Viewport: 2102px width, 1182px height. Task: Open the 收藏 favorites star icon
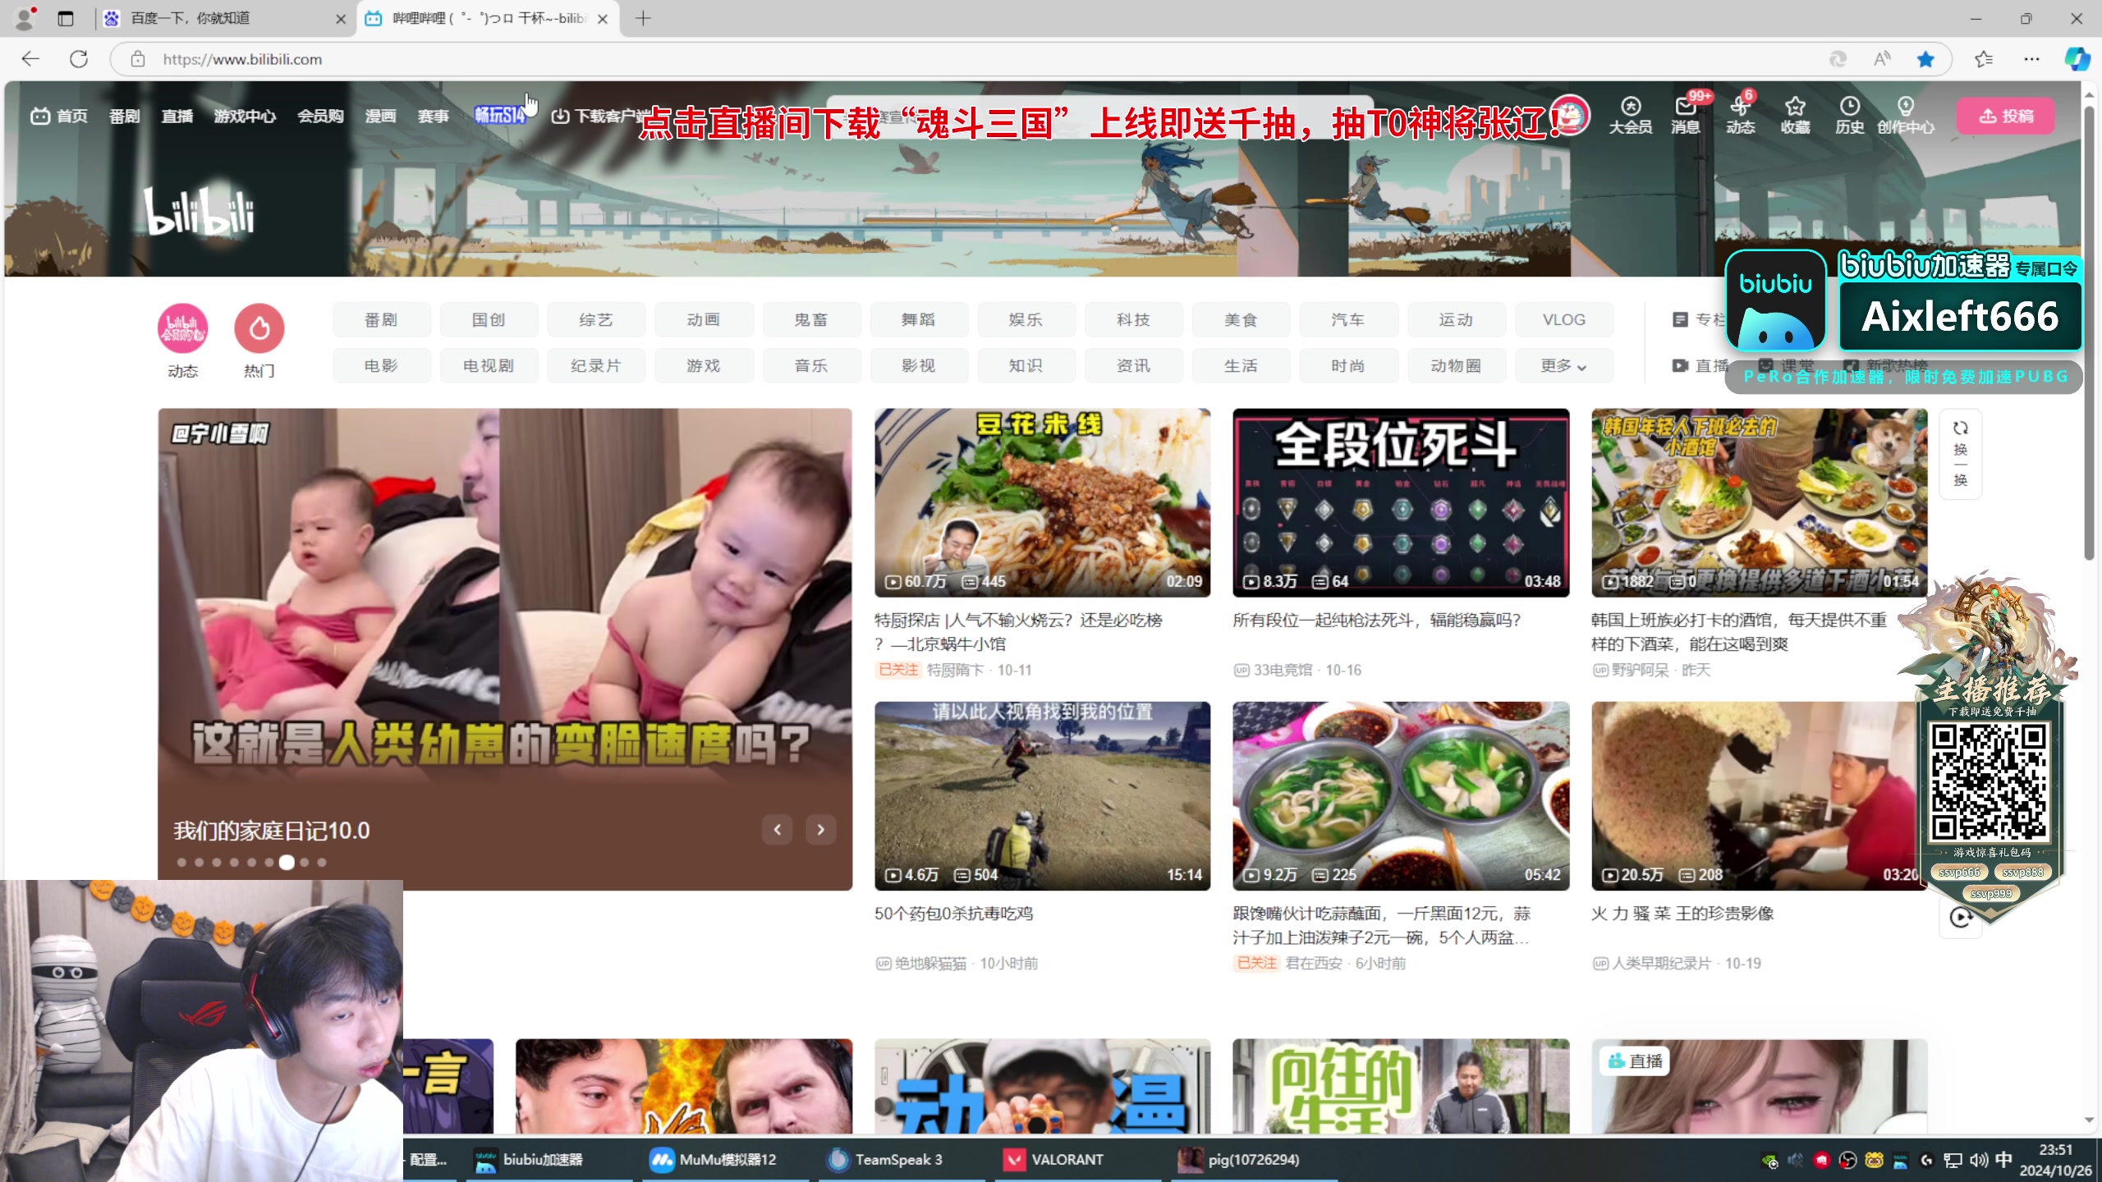1795,115
